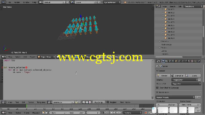Open the Properties editor type icon

(158, 61)
